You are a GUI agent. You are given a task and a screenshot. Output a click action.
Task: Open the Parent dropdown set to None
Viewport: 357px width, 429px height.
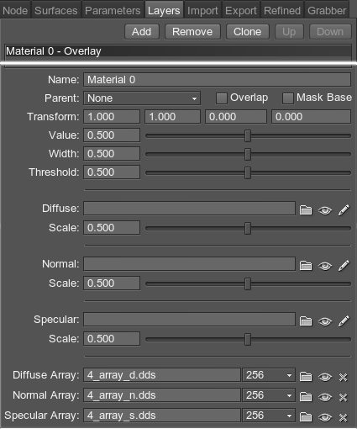(142, 98)
